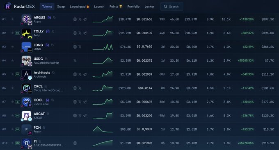Screen dimensions: 279x150
Task: Copy the CRCL contract address icon
Action: pyautogui.click(x=46, y=86)
